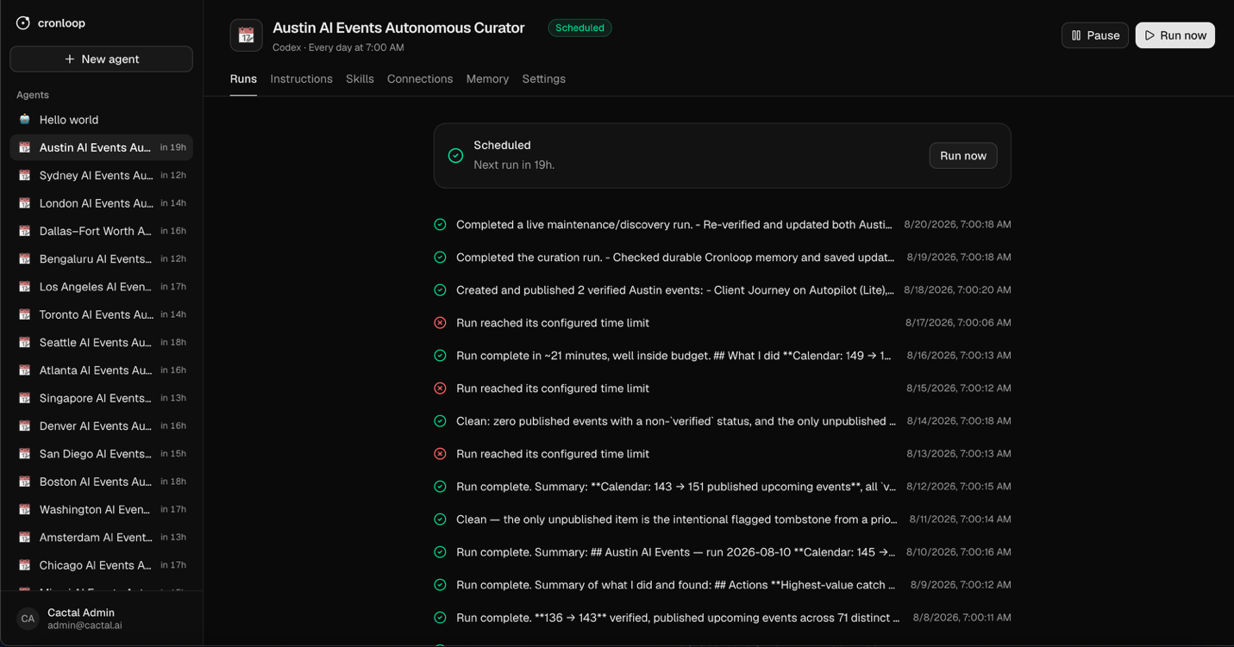
Task: Open the run 'Created and published 2 verified Austin events'
Action: (722, 290)
